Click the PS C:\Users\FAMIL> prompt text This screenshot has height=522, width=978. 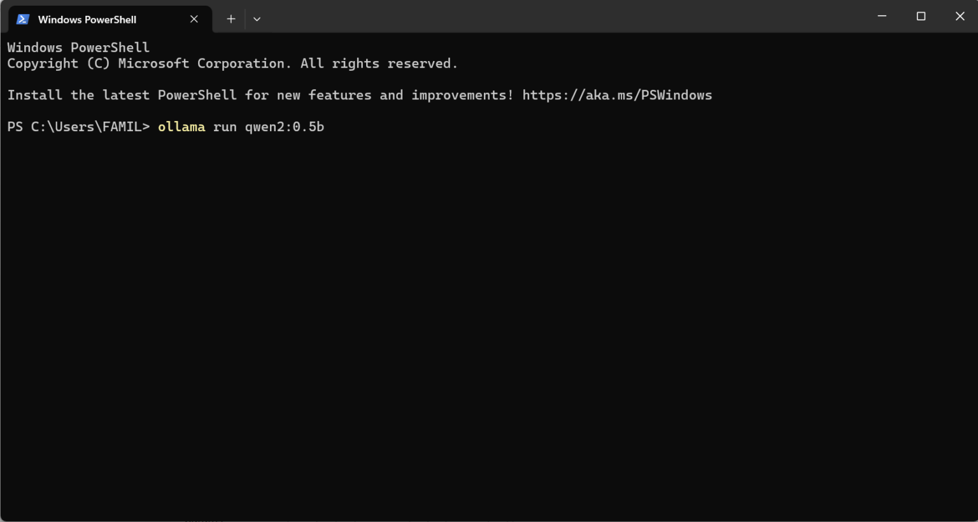point(78,127)
